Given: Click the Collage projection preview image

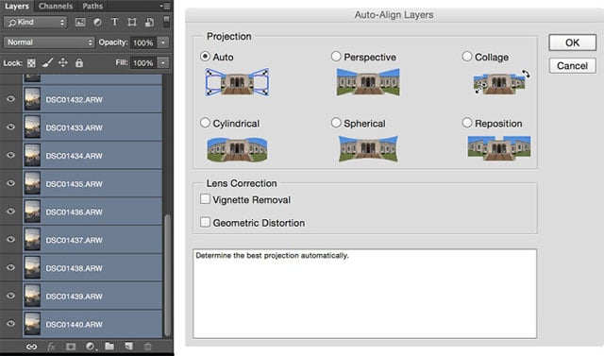Looking at the screenshot, I should click(x=501, y=82).
